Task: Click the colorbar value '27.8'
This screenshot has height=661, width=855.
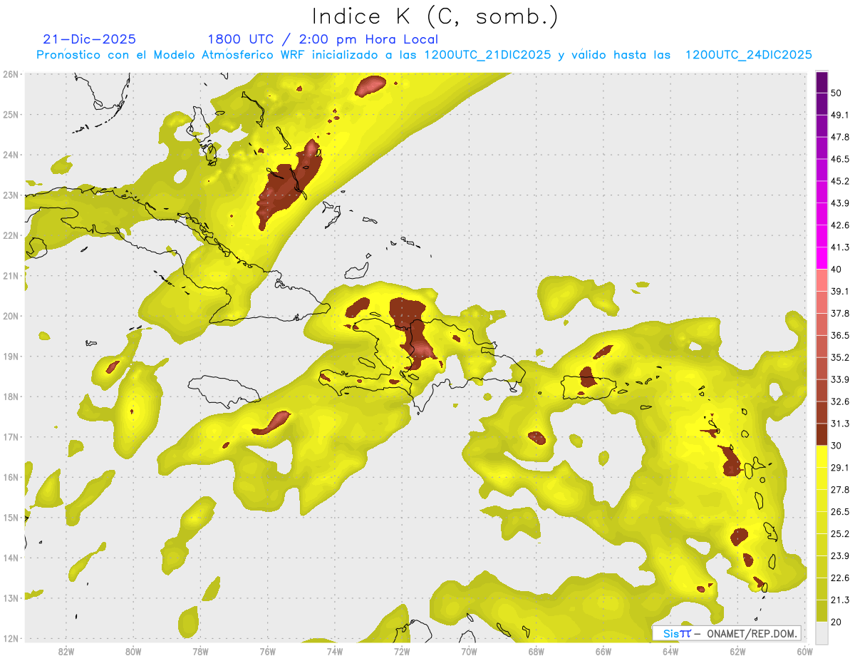Action: 840,490
